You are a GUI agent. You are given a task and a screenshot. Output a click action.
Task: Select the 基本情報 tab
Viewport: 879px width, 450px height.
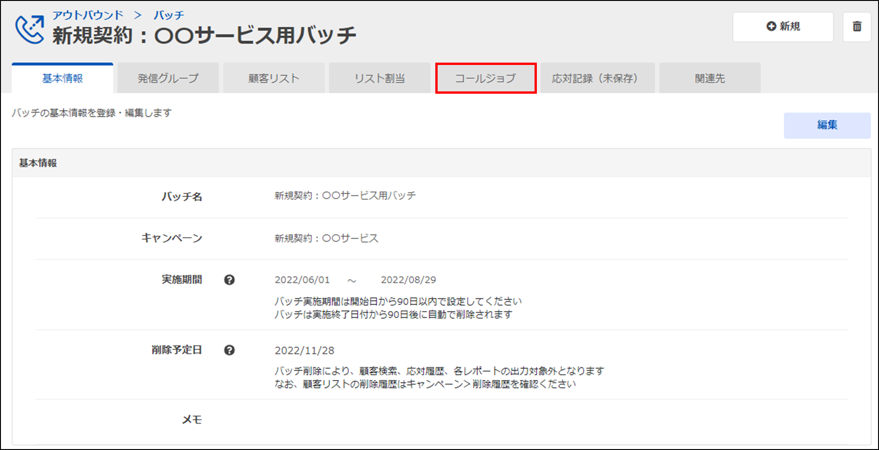[x=63, y=78]
